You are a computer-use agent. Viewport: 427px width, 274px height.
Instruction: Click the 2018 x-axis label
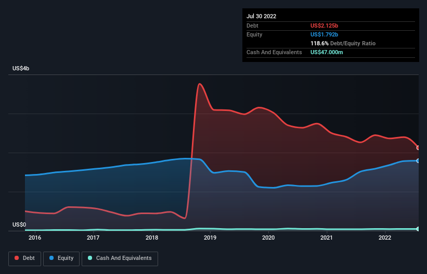pyautogui.click(x=152, y=238)
